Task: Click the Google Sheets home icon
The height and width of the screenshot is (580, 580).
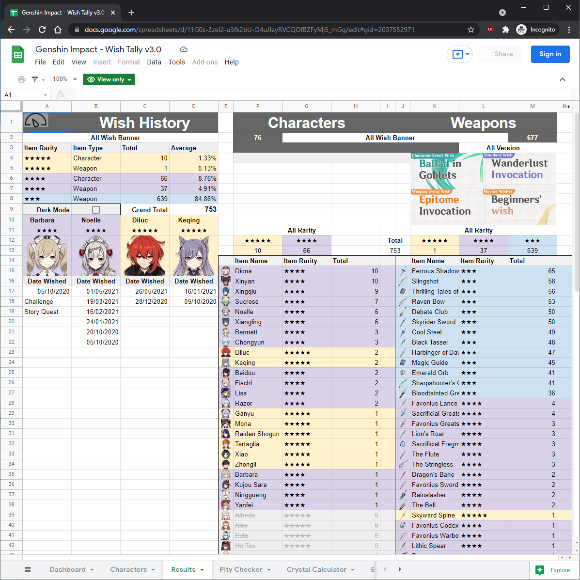Action: click(18, 54)
